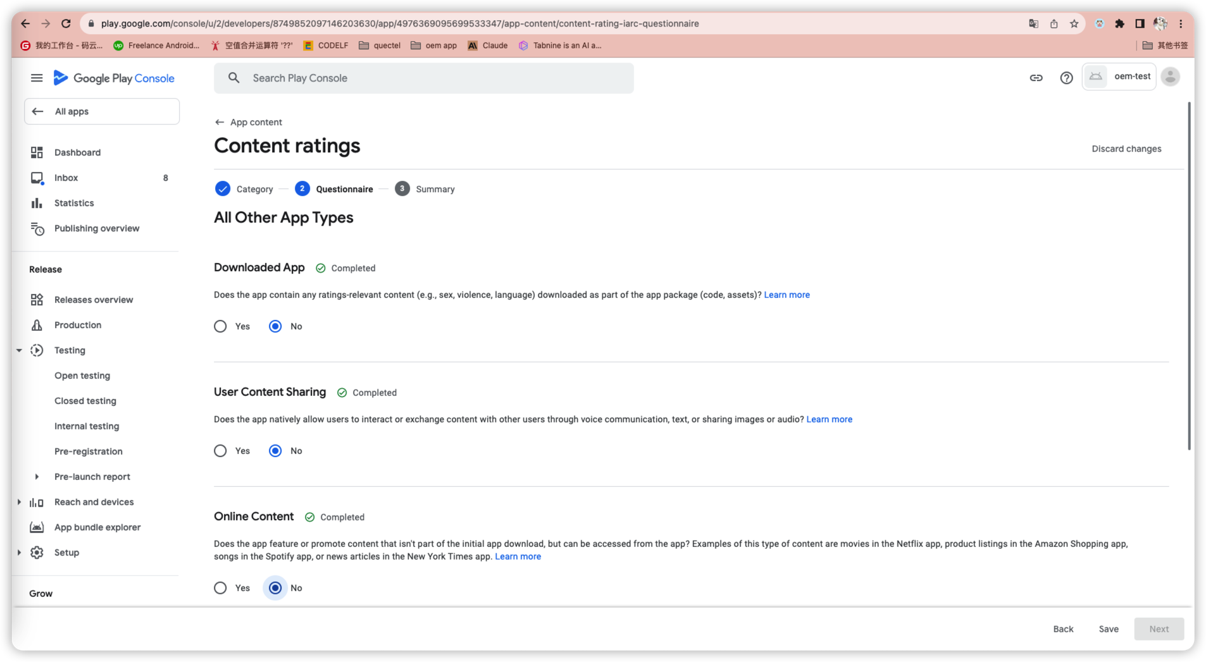Click the page vertical scrollbar
1206x662 pixels.
click(1190, 276)
